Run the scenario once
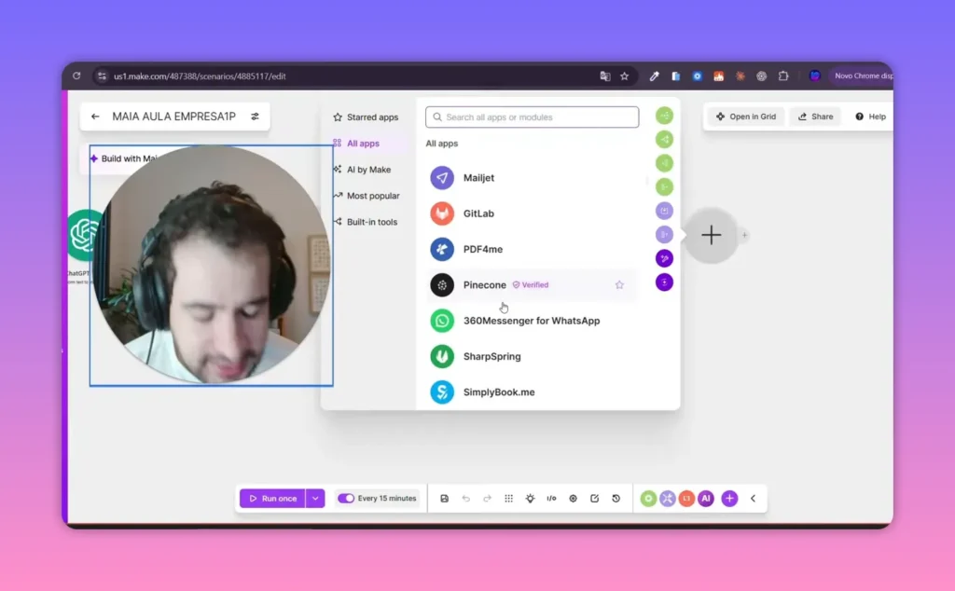Image resolution: width=955 pixels, height=591 pixels. click(x=272, y=499)
